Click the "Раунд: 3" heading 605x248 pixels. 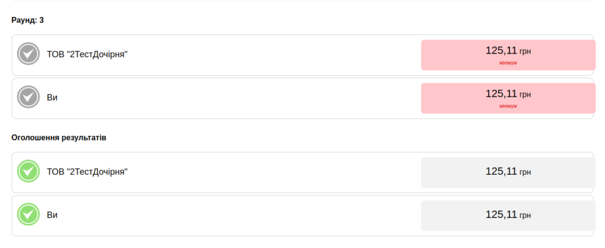(28, 20)
